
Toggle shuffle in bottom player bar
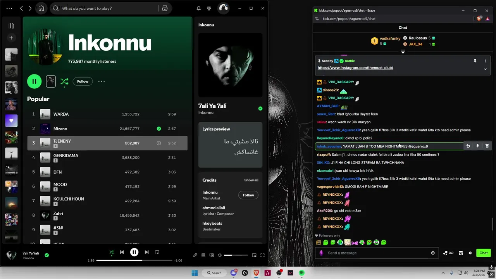click(112, 252)
